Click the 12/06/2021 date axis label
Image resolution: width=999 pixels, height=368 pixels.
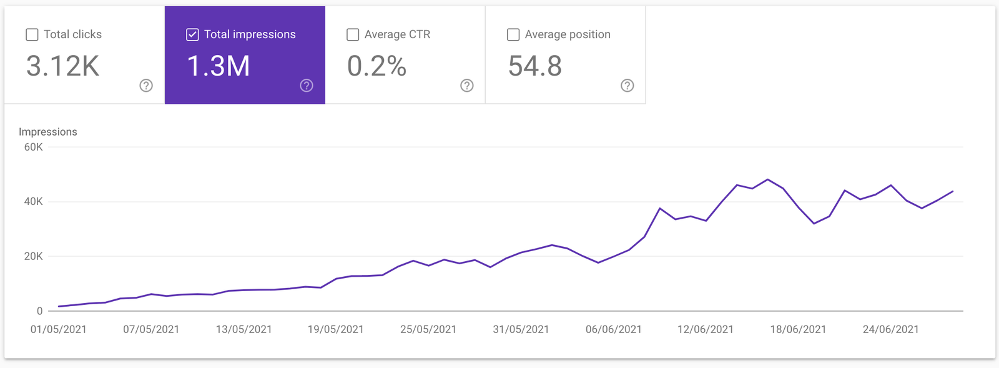tap(706, 329)
